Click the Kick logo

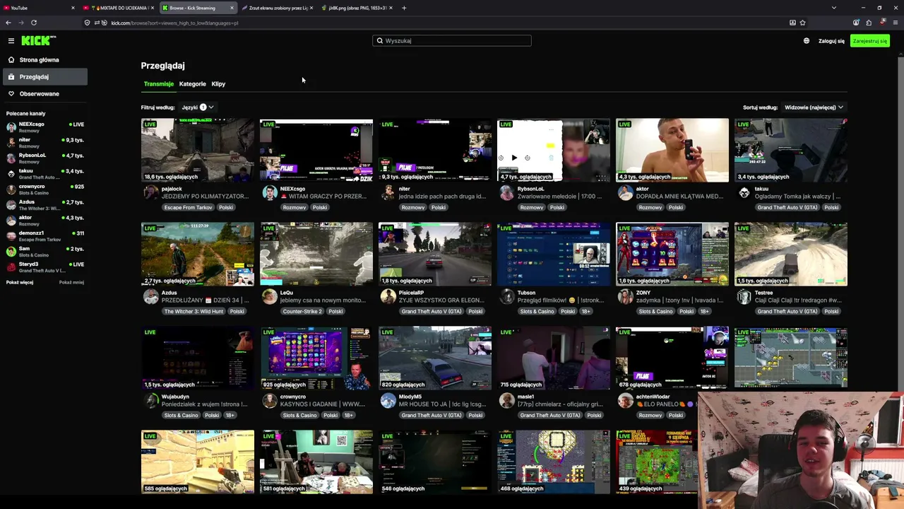tap(38, 41)
